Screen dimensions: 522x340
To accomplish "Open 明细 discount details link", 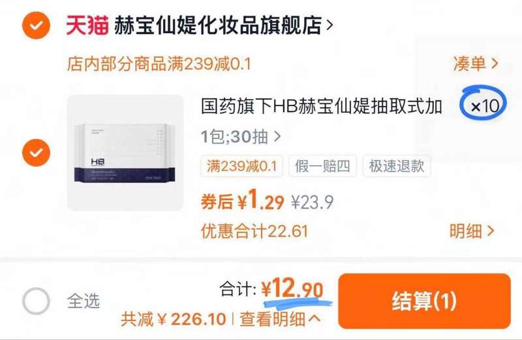I will (472, 231).
